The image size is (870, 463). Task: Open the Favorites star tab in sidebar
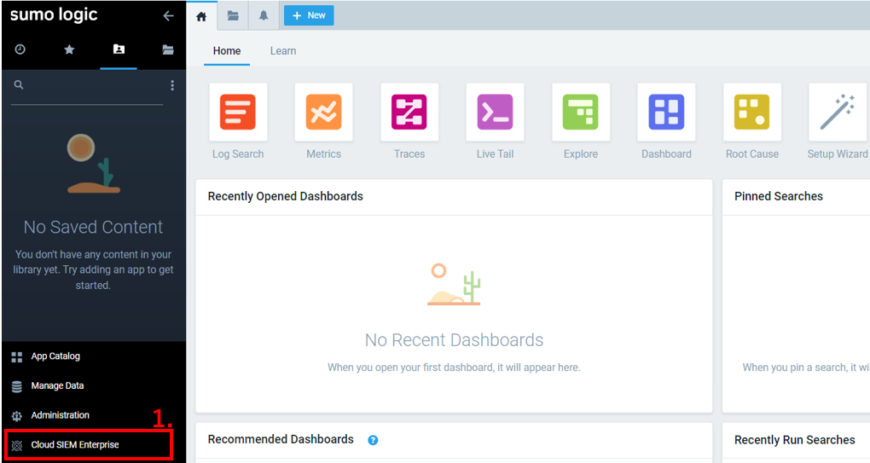pyautogui.click(x=69, y=49)
